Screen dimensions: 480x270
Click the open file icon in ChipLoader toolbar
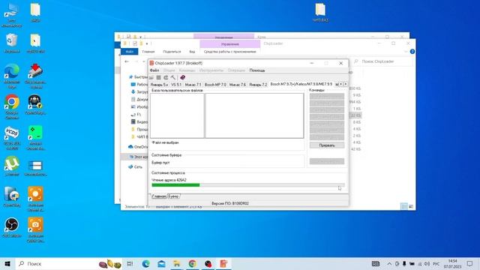151,77
